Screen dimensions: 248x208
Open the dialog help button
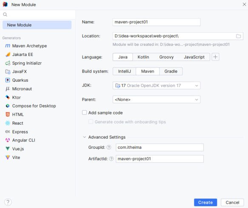click(x=8, y=202)
